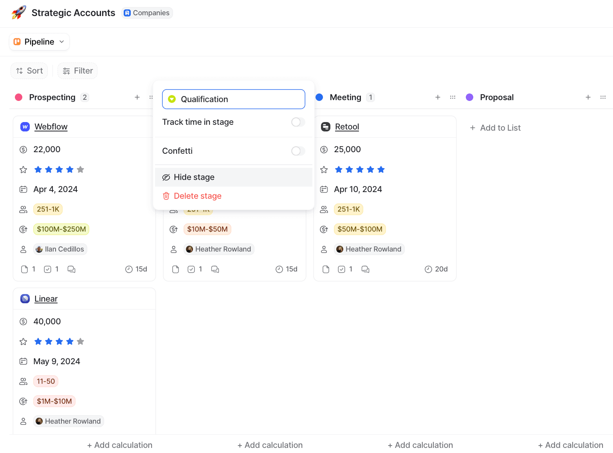Click Webflow's fifth gray rating star
The width and height of the screenshot is (613, 453).
point(81,169)
